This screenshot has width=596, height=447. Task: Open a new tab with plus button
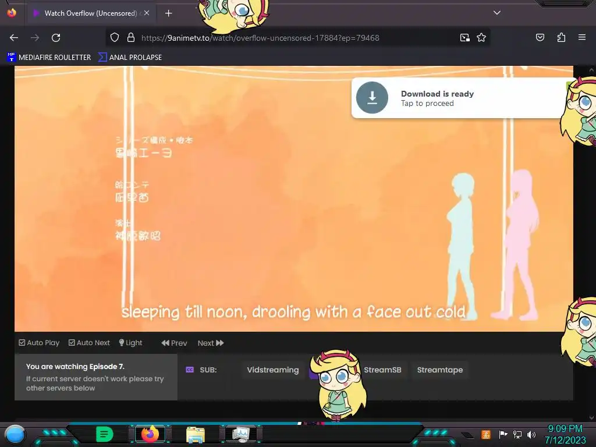[x=168, y=13]
